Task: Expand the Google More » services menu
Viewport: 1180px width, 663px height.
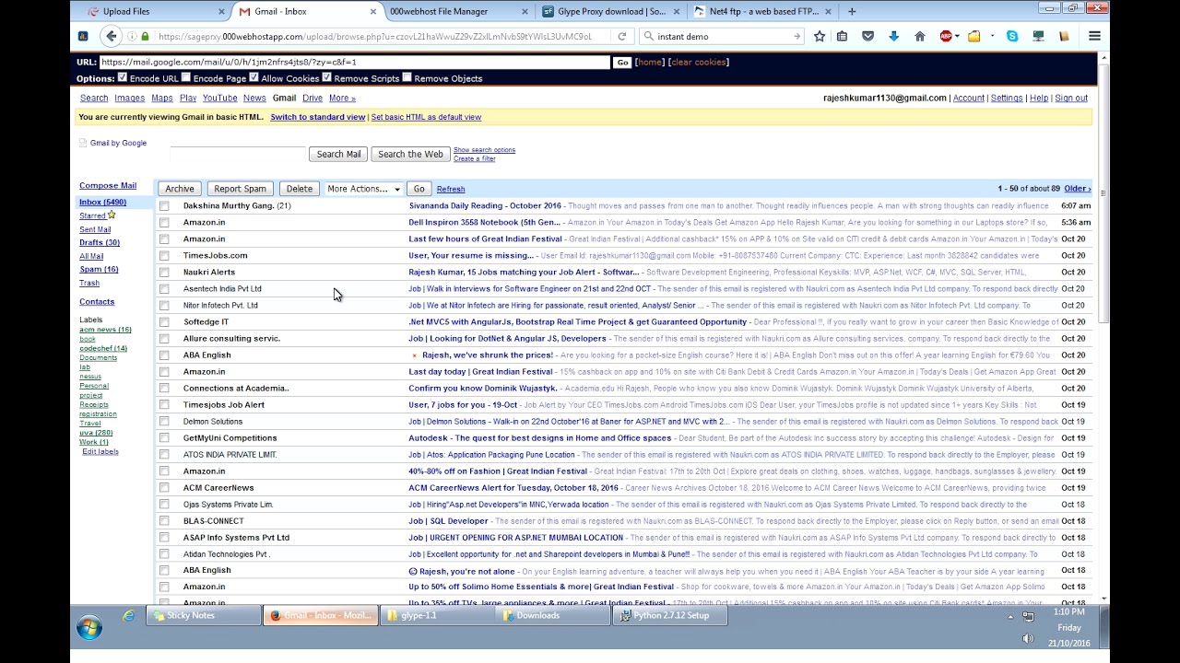Action: coord(342,98)
